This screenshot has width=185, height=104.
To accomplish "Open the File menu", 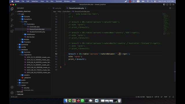I will (23, 1).
